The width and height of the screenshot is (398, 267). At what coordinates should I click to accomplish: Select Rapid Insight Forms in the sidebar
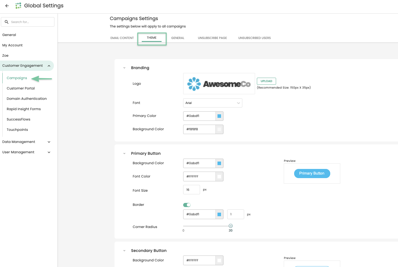[24, 109]
